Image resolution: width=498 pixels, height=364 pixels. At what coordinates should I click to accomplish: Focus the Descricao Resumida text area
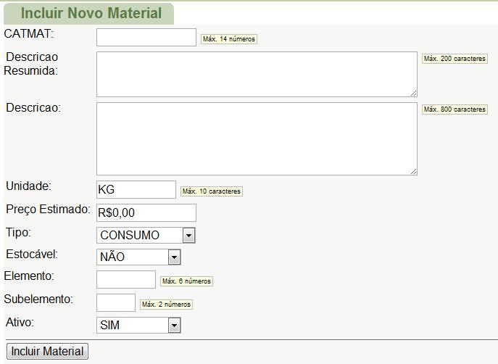256,74
